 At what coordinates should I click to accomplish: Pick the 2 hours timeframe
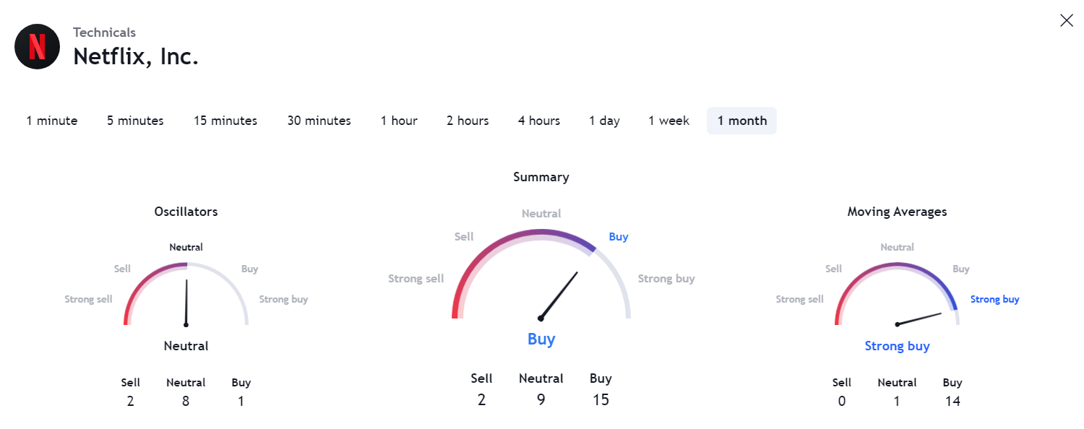click(468, 121)
